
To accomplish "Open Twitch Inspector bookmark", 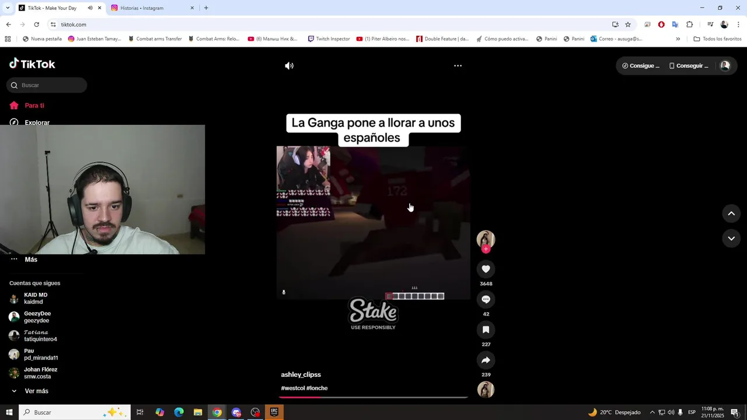I will pos(329,39).
